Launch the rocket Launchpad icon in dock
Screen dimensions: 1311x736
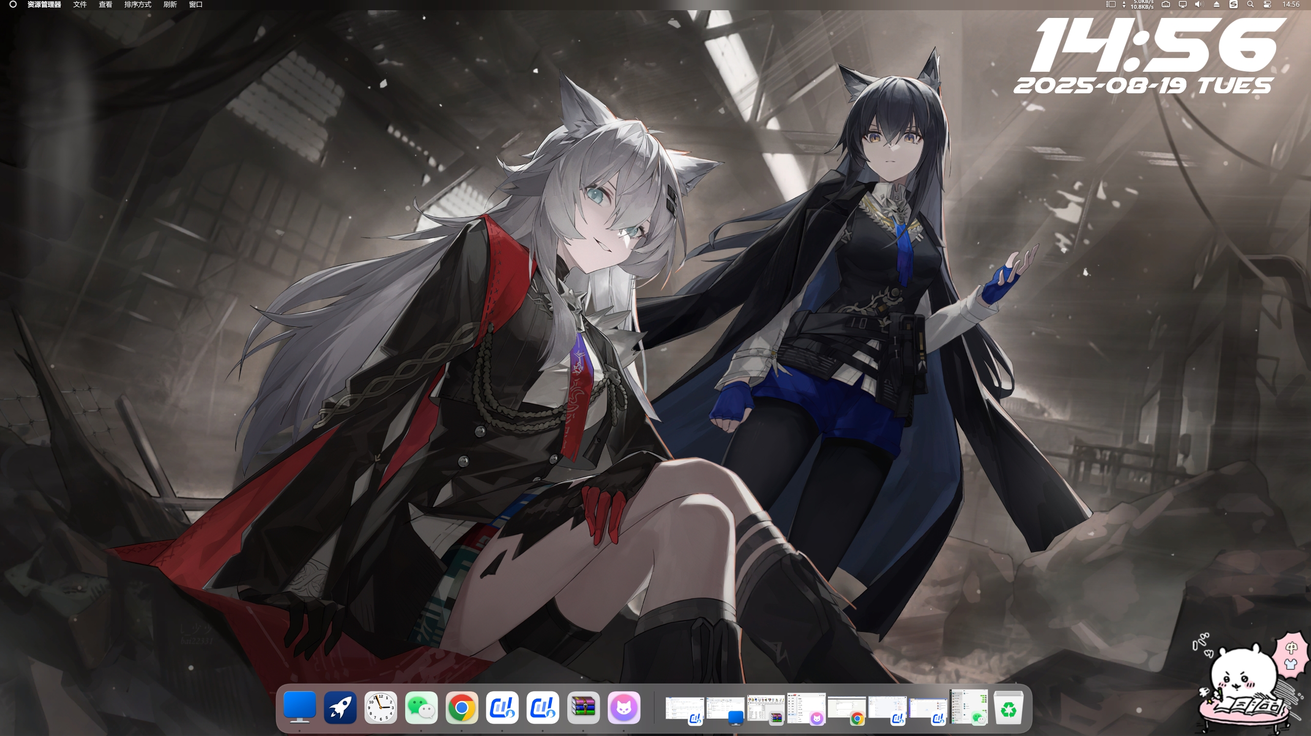point(340,707)
